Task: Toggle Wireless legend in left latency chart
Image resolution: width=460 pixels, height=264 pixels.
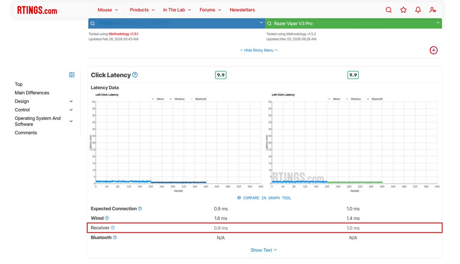Action: pos(177,99)
